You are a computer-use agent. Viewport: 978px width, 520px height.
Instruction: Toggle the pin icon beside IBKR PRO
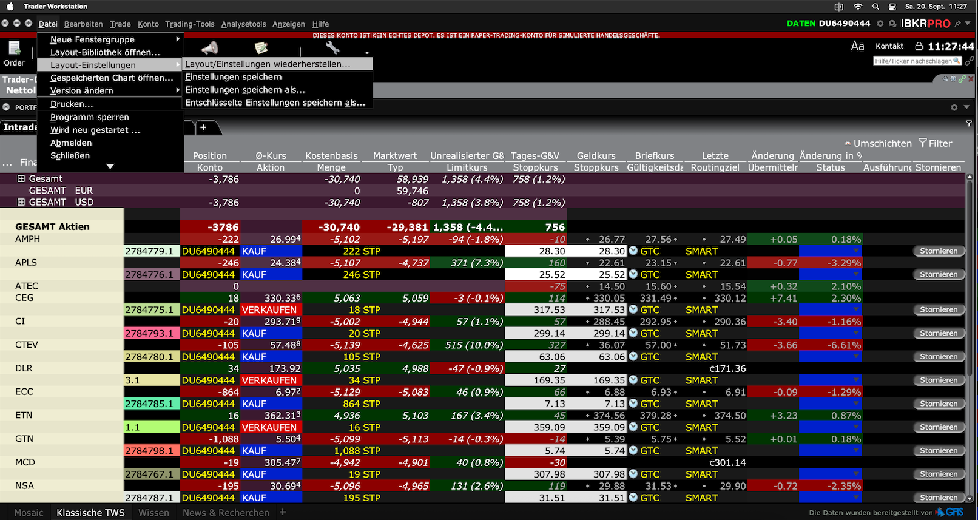958,24
